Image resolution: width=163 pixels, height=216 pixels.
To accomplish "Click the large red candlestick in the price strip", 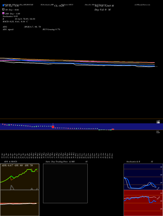I will [x=53, y=127].
